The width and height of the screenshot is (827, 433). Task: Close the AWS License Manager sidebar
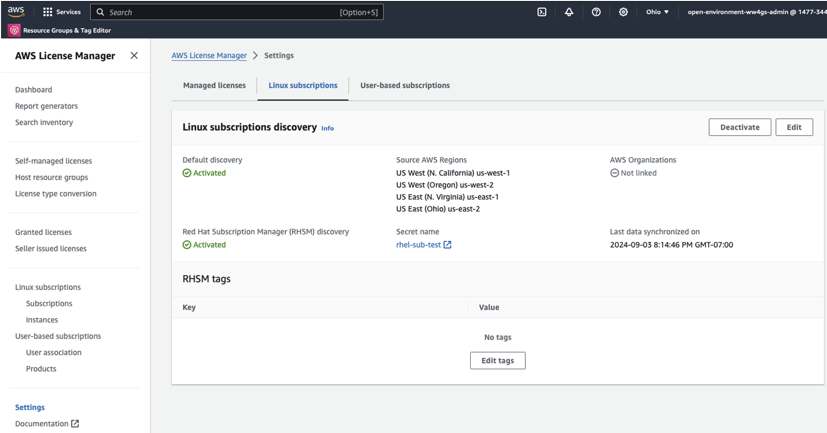point(134,55)
